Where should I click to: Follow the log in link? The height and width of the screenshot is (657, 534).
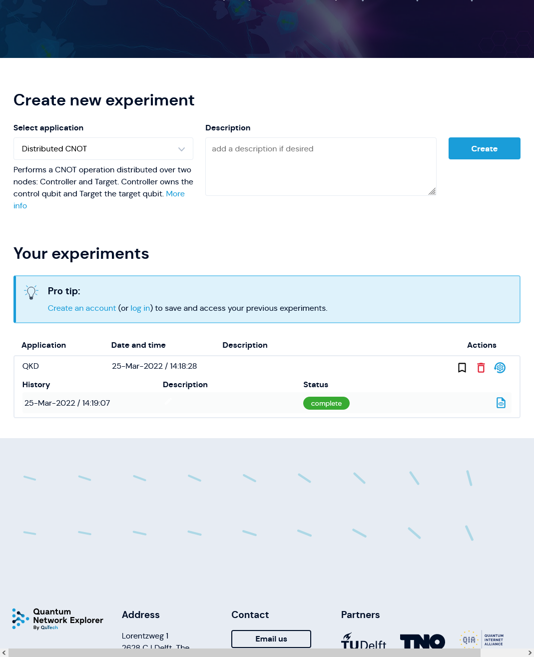coord(140,308)
